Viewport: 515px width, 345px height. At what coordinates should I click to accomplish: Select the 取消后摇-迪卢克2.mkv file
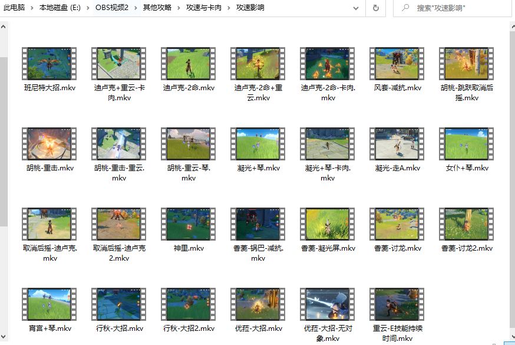pyautogui.click(x=119, y=235)
